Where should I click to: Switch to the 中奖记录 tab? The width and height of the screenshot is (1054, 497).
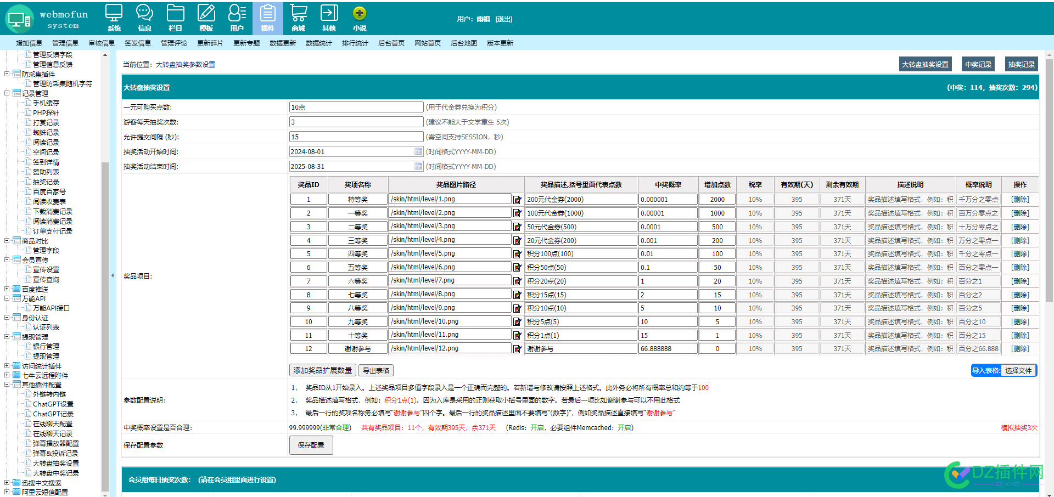(x=978, y=64)
